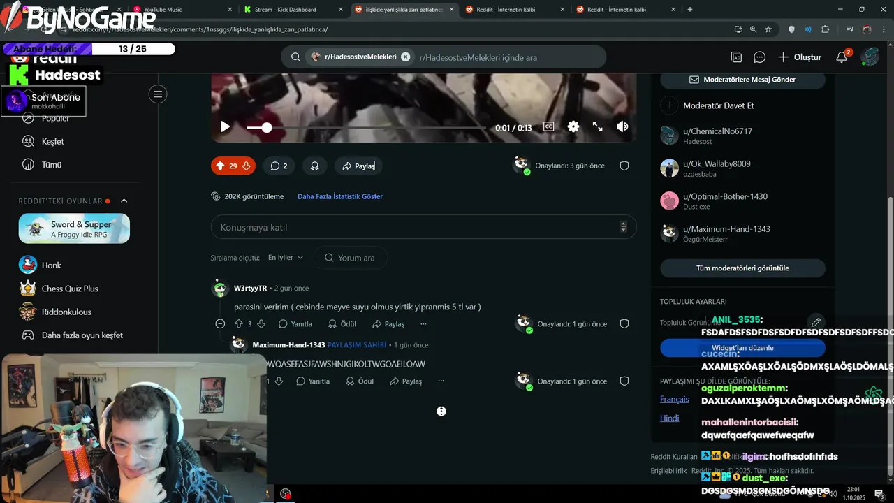Collapse Reddit'teki Oyunlar section
894x503 pixels.
(x=124, y=201)
